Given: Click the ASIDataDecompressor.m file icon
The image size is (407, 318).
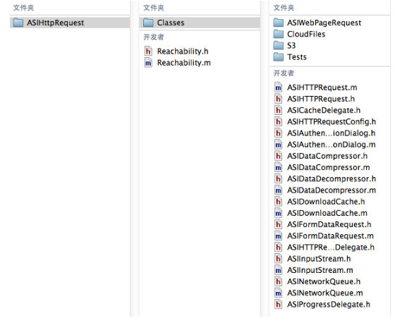Looking at the screenshot, I should click(278, 190).
